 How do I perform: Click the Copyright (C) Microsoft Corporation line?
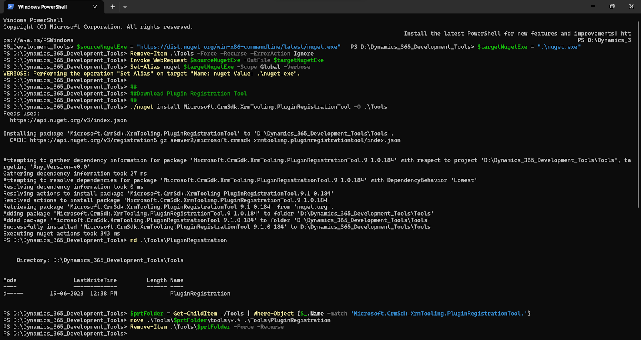click(x=98, y=27)
